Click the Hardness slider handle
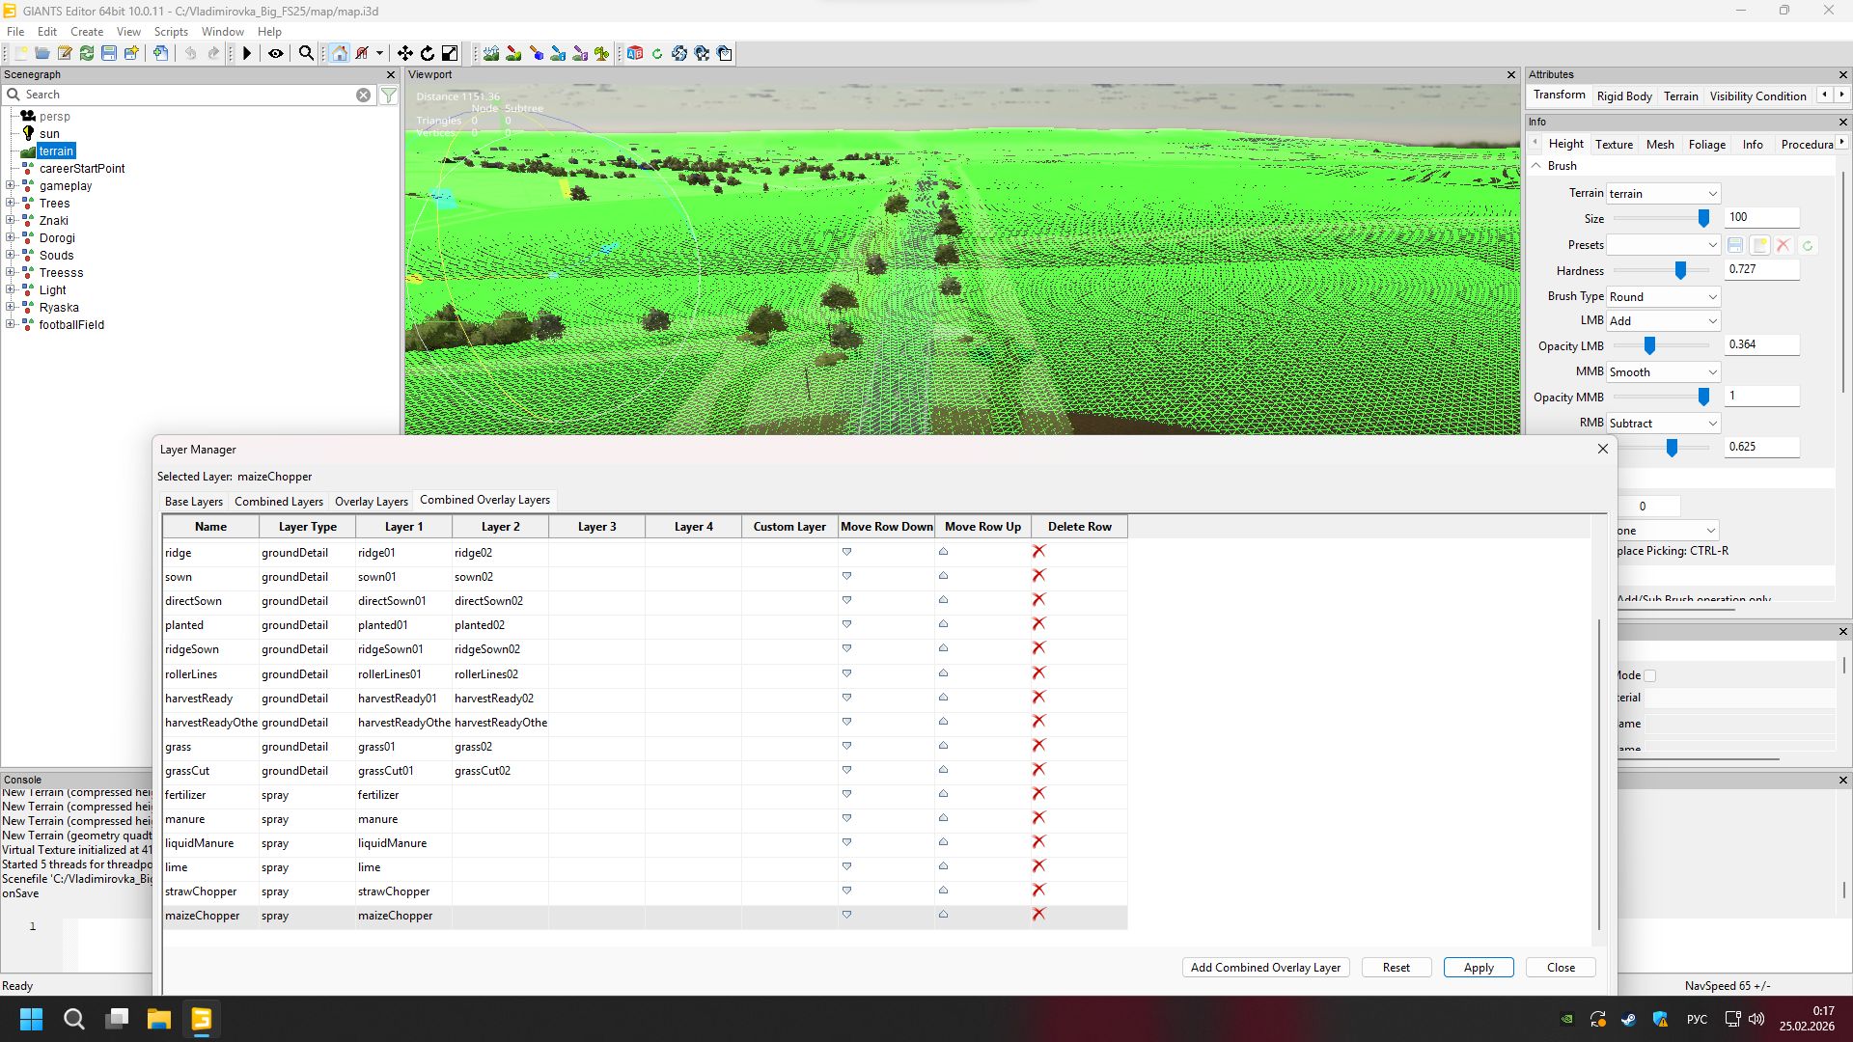 (1680, 271)
